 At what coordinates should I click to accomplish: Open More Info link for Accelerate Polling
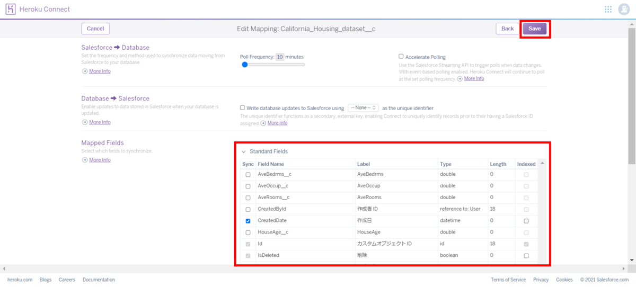click(x=474, y=79)
